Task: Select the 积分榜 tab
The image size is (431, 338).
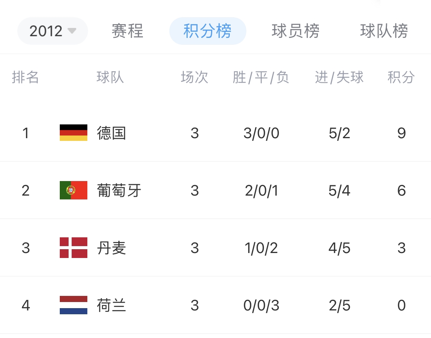Action: pyautogui.click(x=208, y=31)
